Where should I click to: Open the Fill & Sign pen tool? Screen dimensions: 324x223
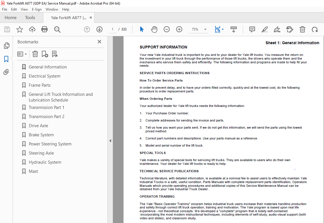pyautogui.click(x=277, y=29)
